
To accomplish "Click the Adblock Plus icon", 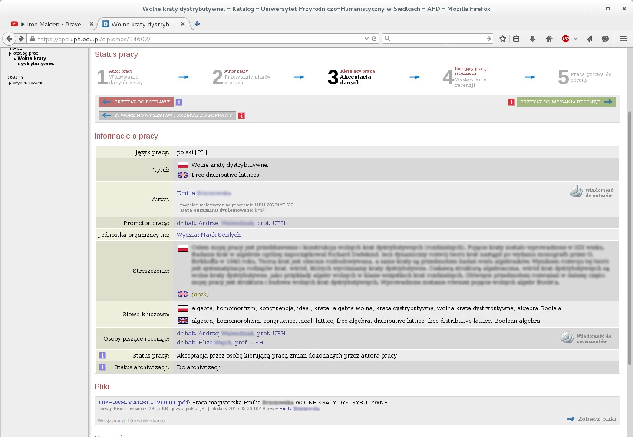I will coord(566,39).
